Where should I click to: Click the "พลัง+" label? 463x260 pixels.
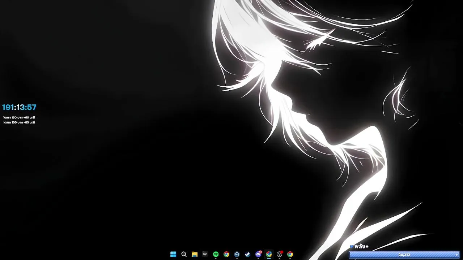(x=361, y=247)
